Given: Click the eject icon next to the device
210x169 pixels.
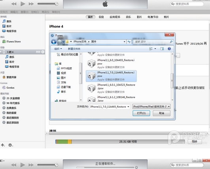Looking at the screenshot, I should point(43,52).
